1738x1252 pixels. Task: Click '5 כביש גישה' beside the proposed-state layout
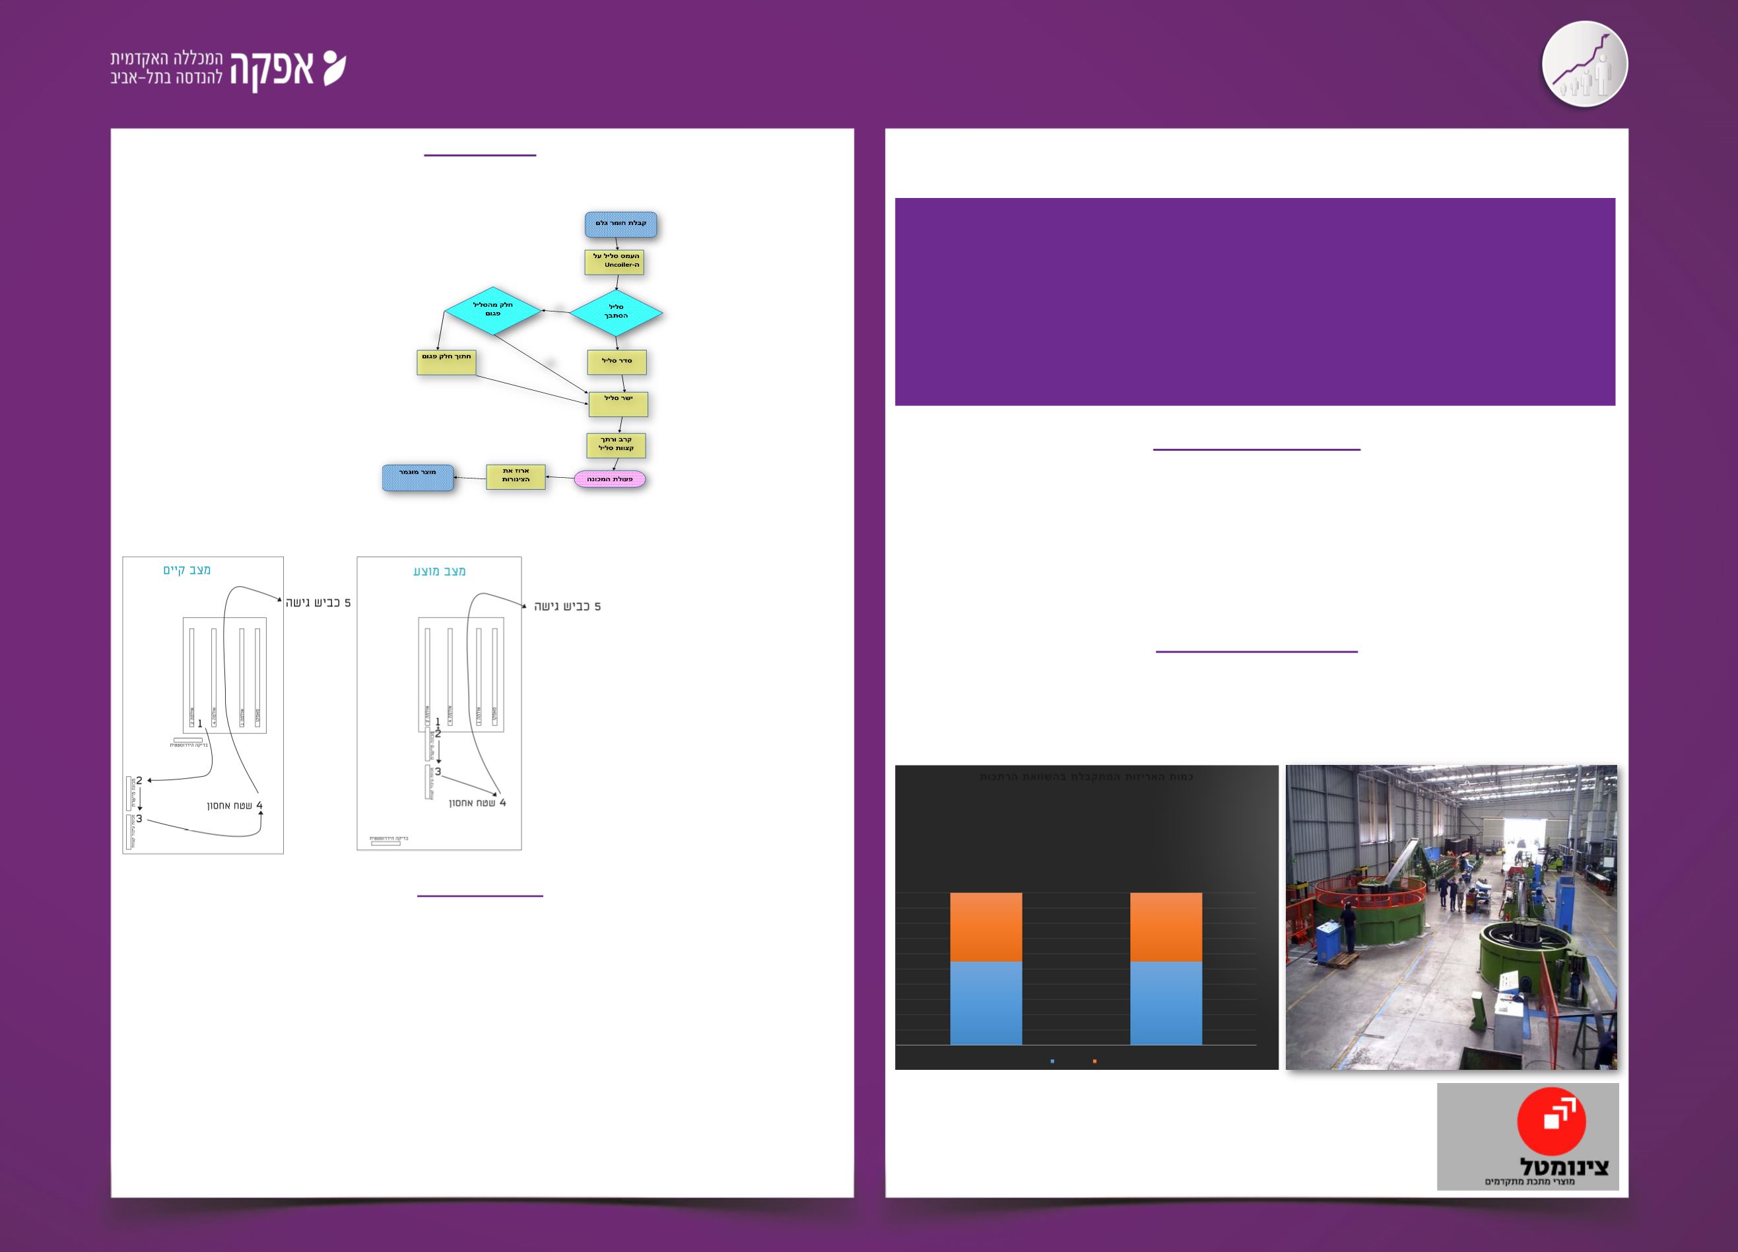pyautogui.click(x=568, y=607)
